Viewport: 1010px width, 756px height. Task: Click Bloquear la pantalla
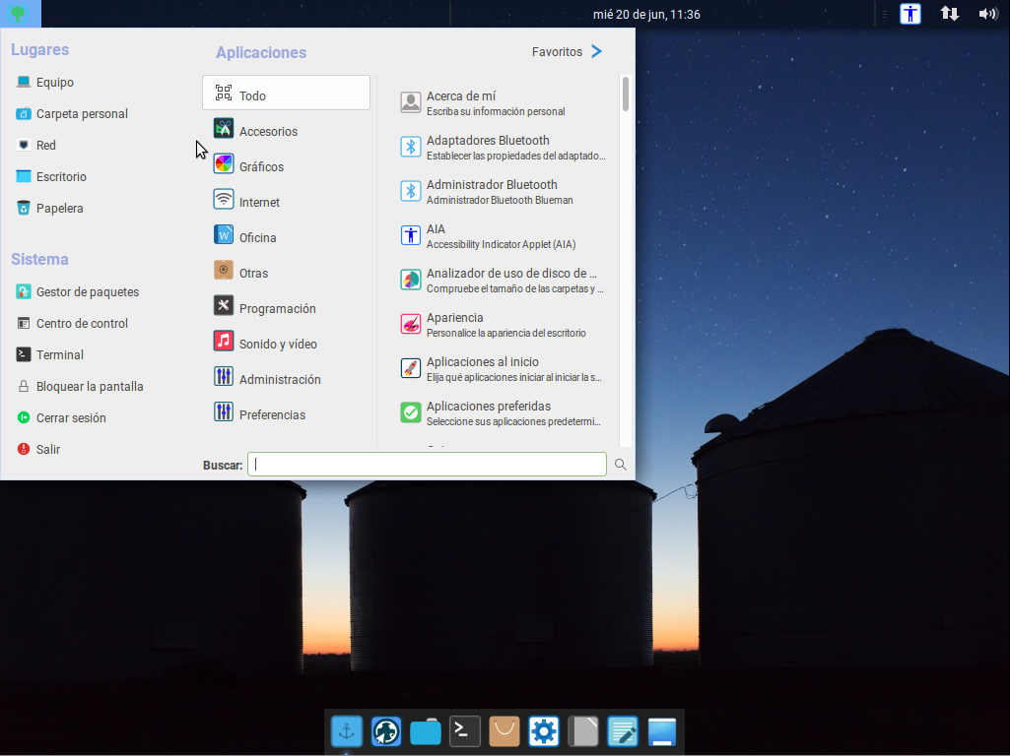90,387
